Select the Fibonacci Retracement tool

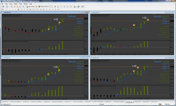(x=21, y=9)
